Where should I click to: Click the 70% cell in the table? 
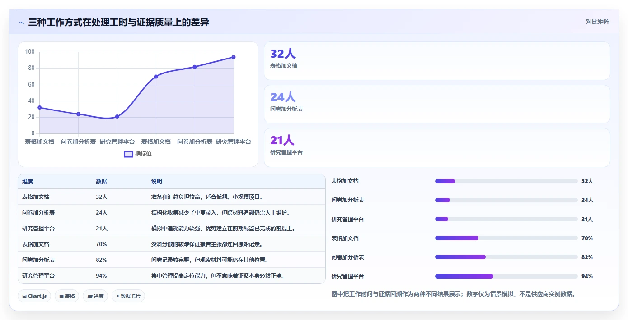pos(101,244)
